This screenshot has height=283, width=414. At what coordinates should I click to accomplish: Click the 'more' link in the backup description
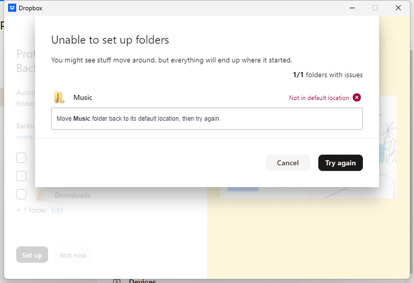click(x=24, y=137)
